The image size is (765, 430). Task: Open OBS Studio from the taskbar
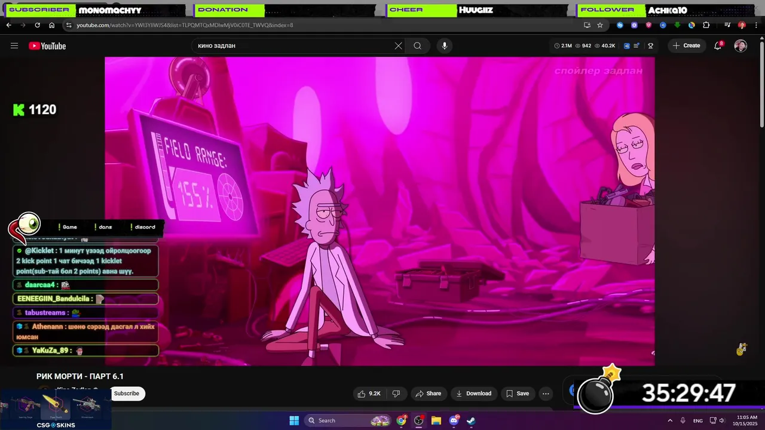pyautogui.click(x=419, y=420)
